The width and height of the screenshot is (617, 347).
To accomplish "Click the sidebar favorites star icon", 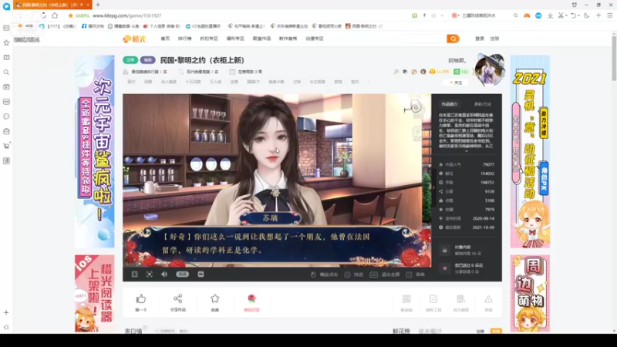I will (x=6, y=43).
